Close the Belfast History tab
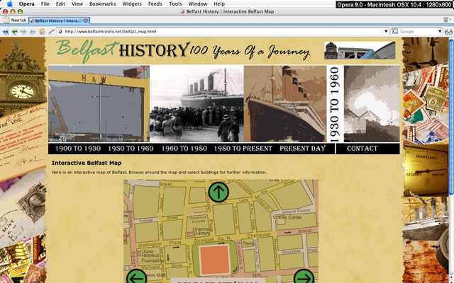The height and width of the screenshot is (283, 454). (86, 21)
